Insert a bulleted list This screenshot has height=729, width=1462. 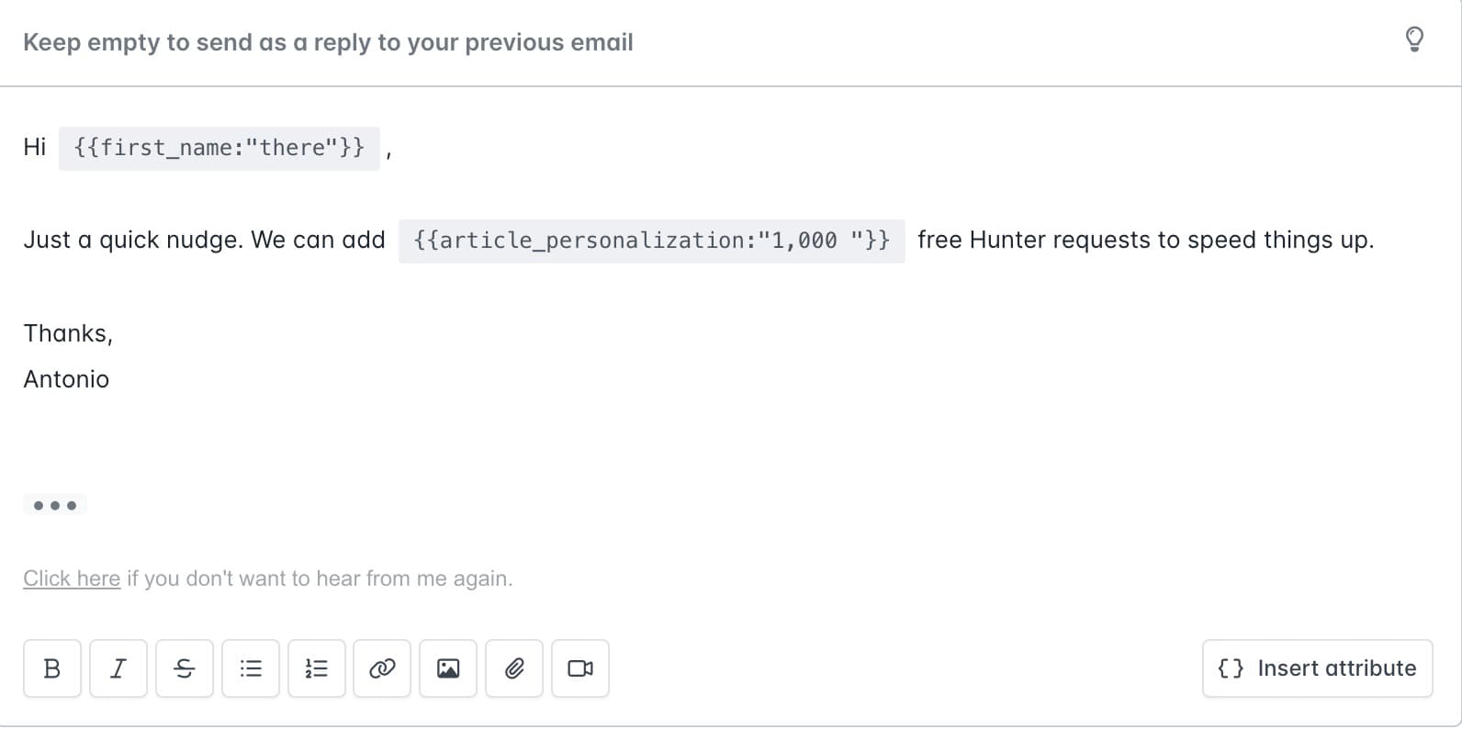click(251, 668)
